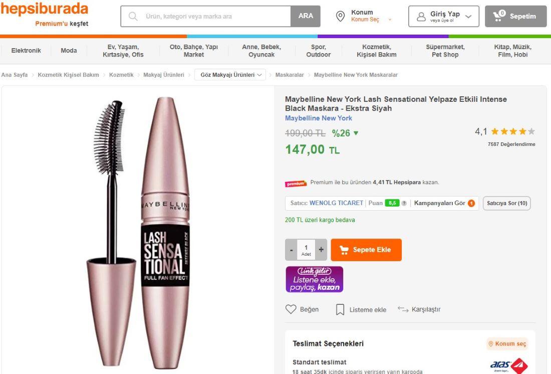Click the heart Beğen icon
551x374 pixels.
pos(291,309)
